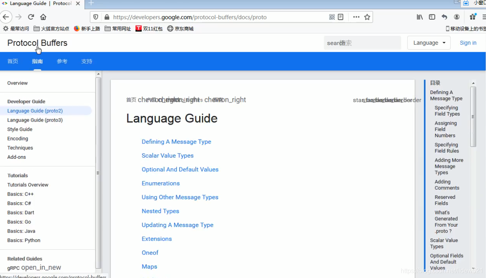
Task: Open Basics: Java tutorial
Action: (x=21, y=231)
